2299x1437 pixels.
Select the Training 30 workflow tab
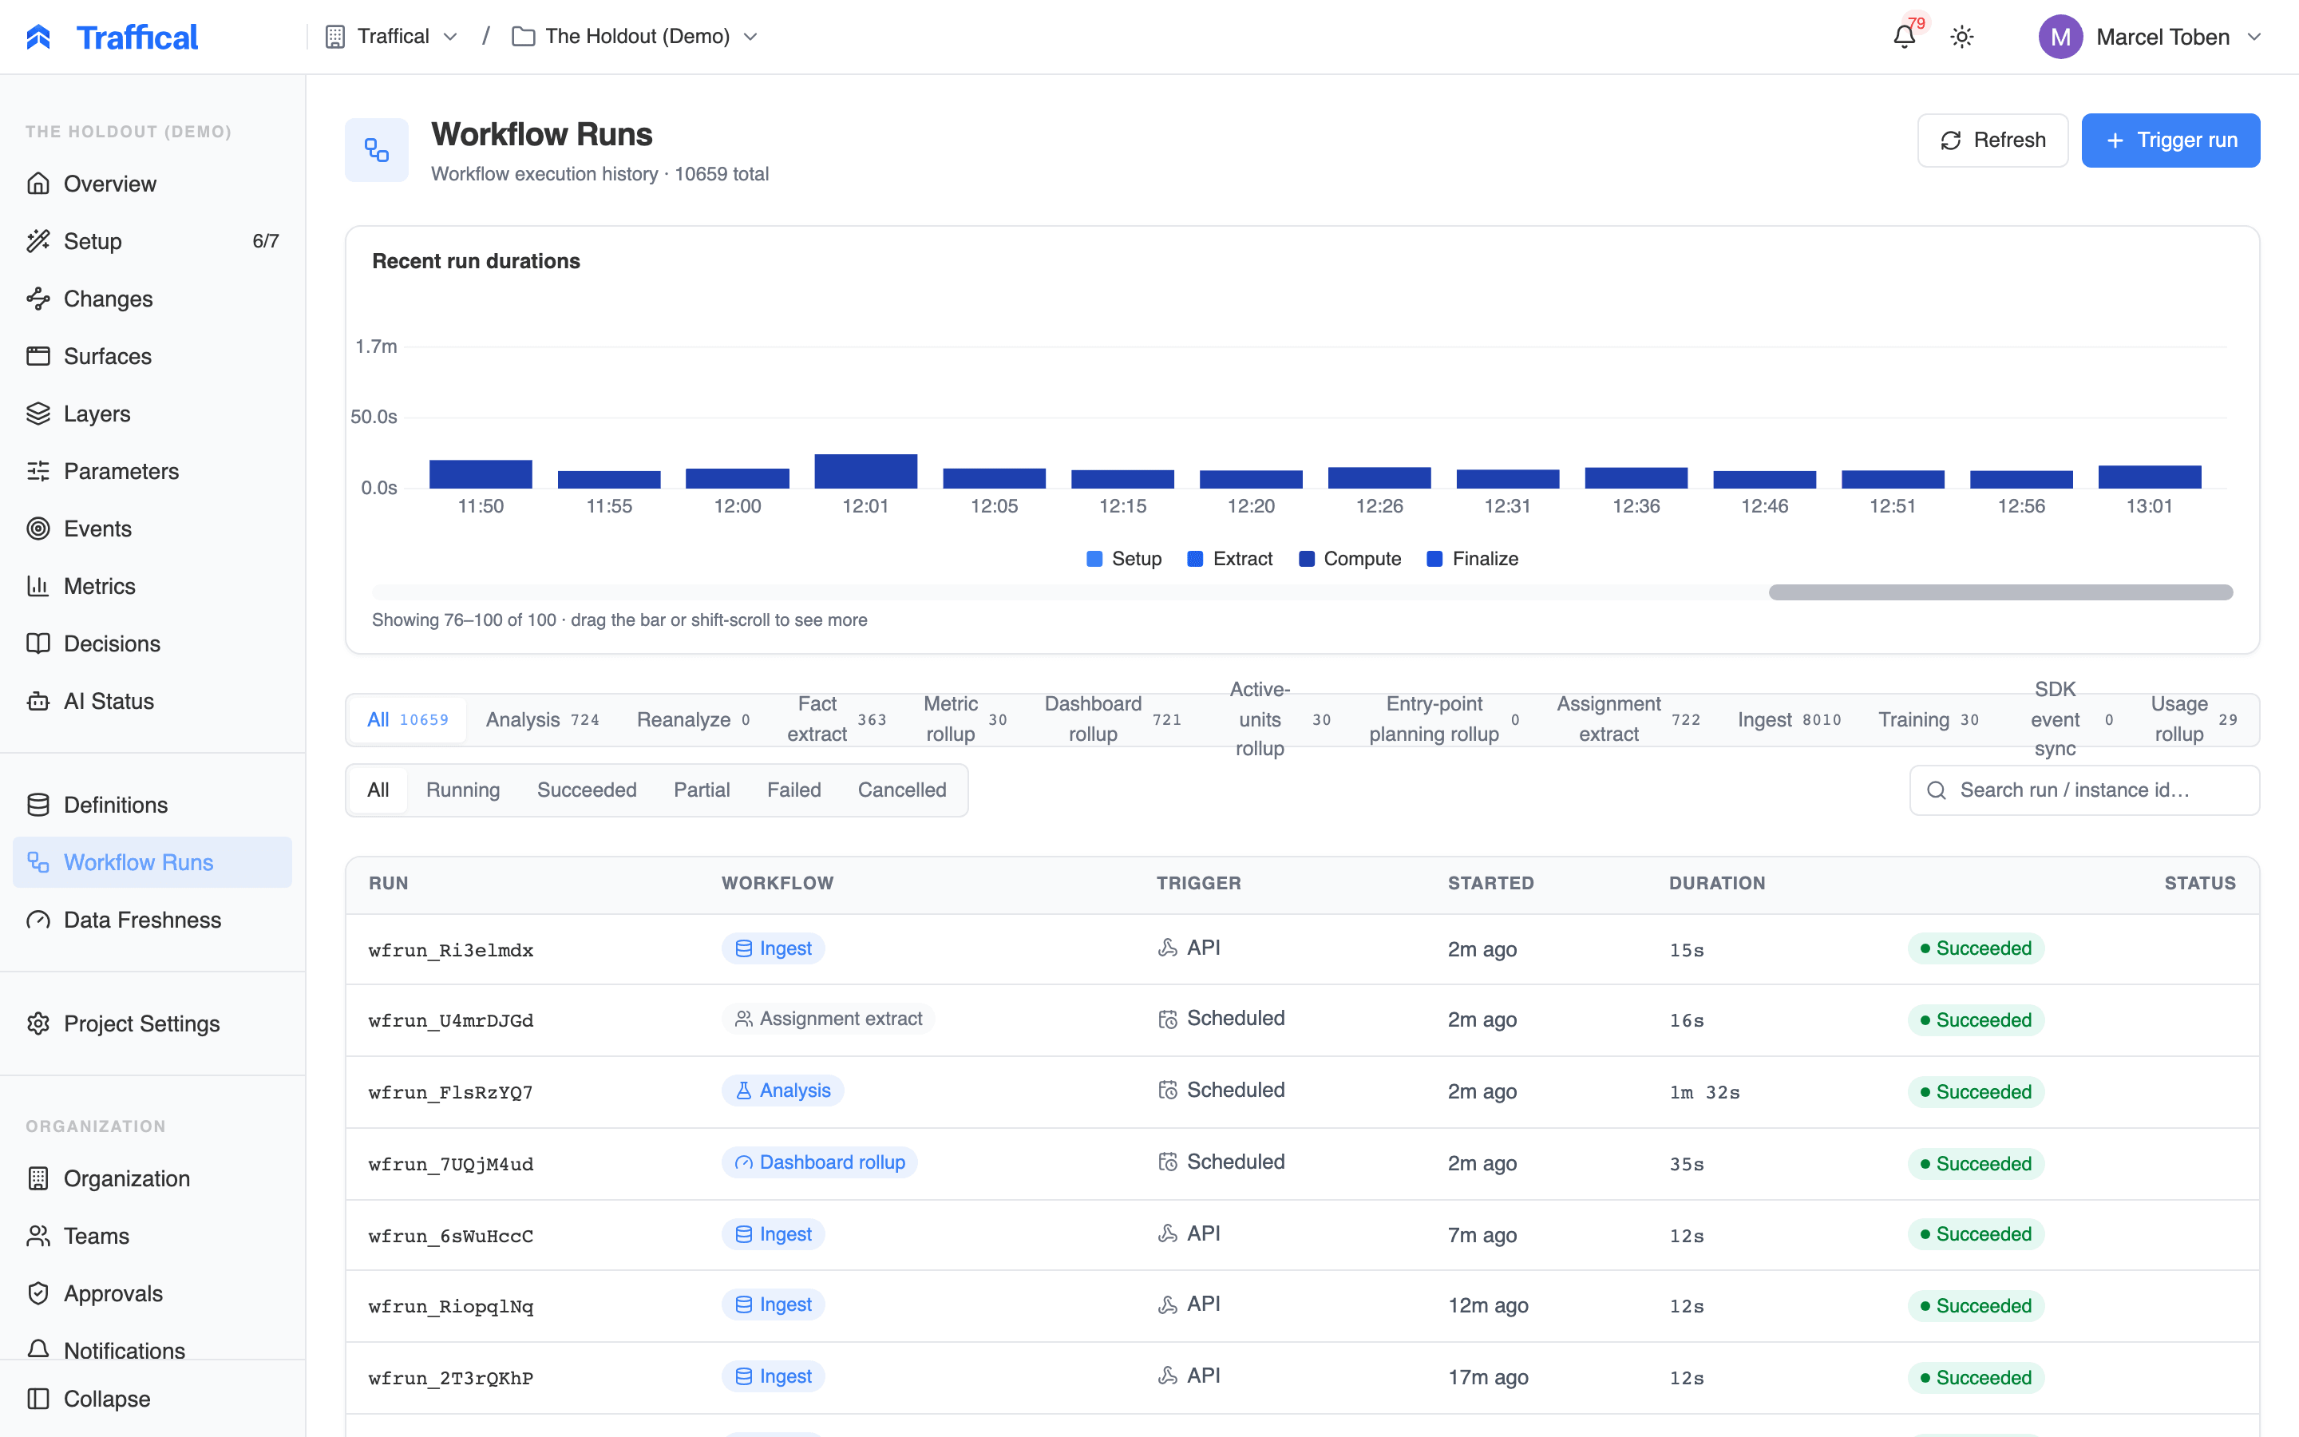click(1928, 719)
